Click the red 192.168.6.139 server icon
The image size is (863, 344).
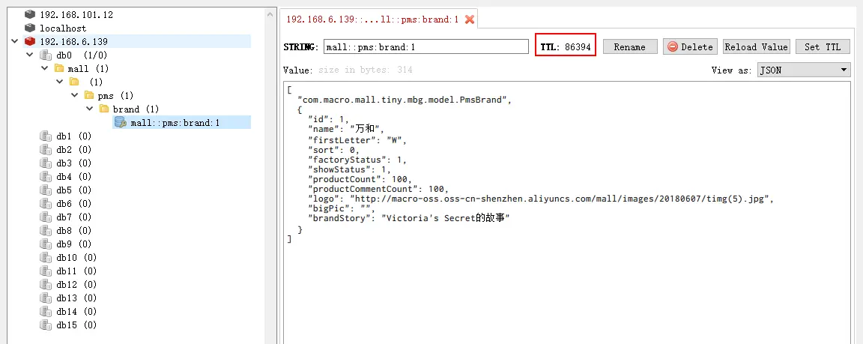[30, 41]
